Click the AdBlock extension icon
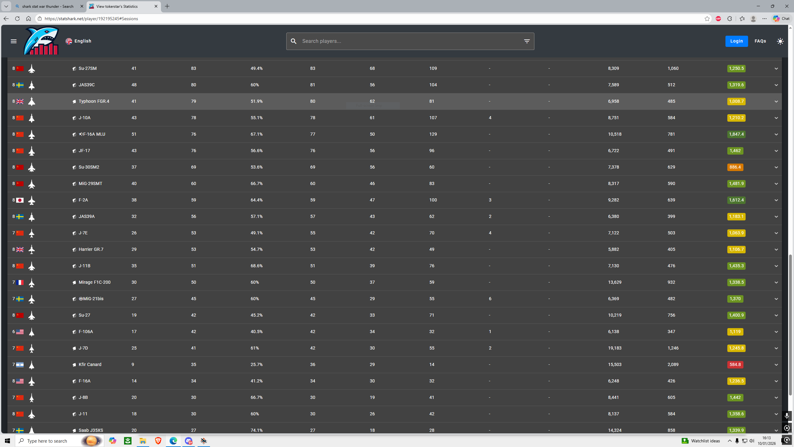The height and width of the screenshot is (447, 794). point(718,19)
